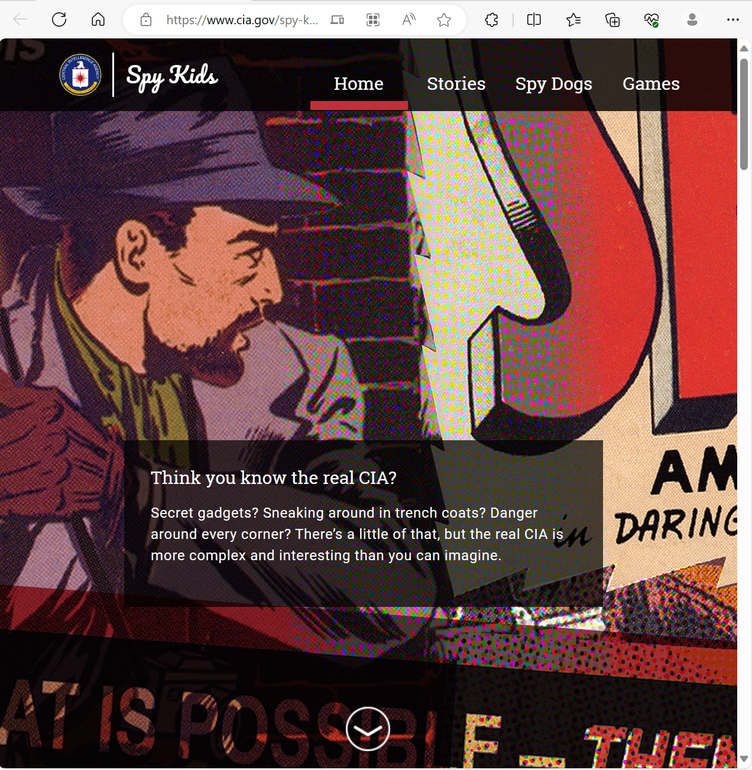Toggle split screen view icon

(534, 20)
